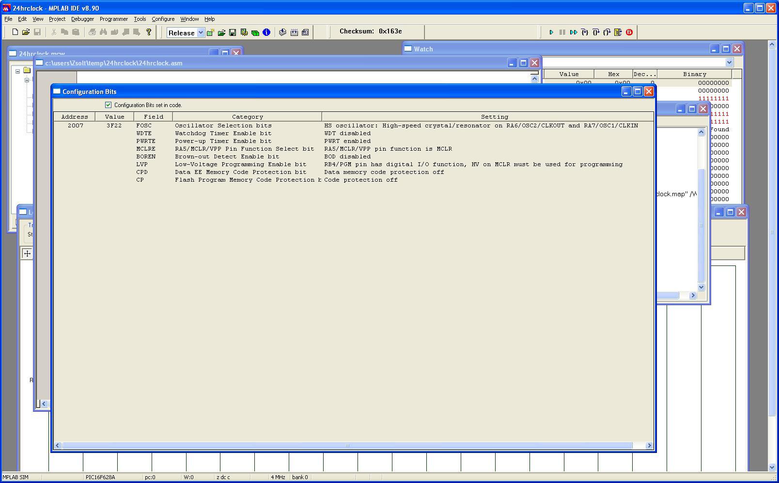This screenshot has height=483, width=779.
Task: Click the Step Over icon
Action: [596, 32]
